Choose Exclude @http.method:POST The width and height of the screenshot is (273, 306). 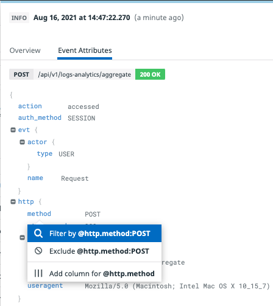click(x=94, y=251)
